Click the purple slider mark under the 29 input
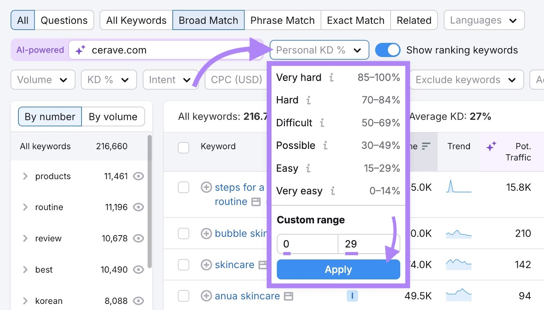The height and width of the screenshot is (310, 544). pos(352,254)
